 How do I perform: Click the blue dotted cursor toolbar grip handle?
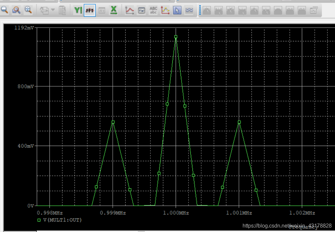click(200, 10)
